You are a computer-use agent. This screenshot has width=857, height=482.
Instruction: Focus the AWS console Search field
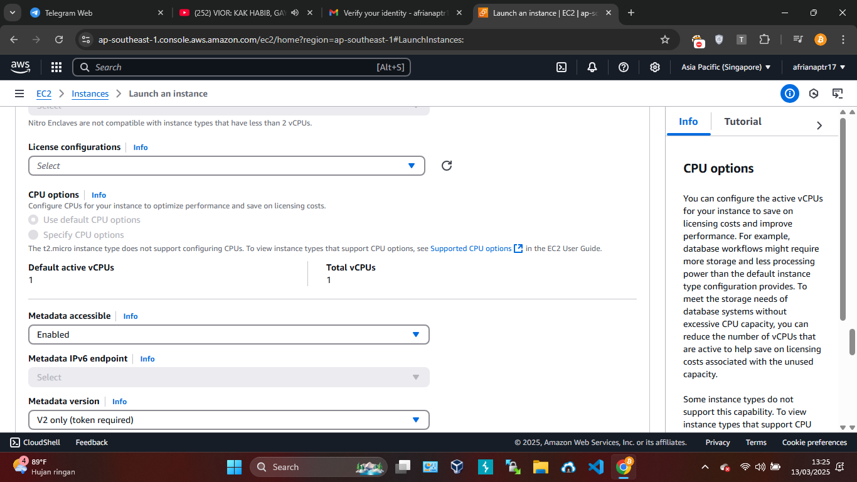click(x=242, y=67)
